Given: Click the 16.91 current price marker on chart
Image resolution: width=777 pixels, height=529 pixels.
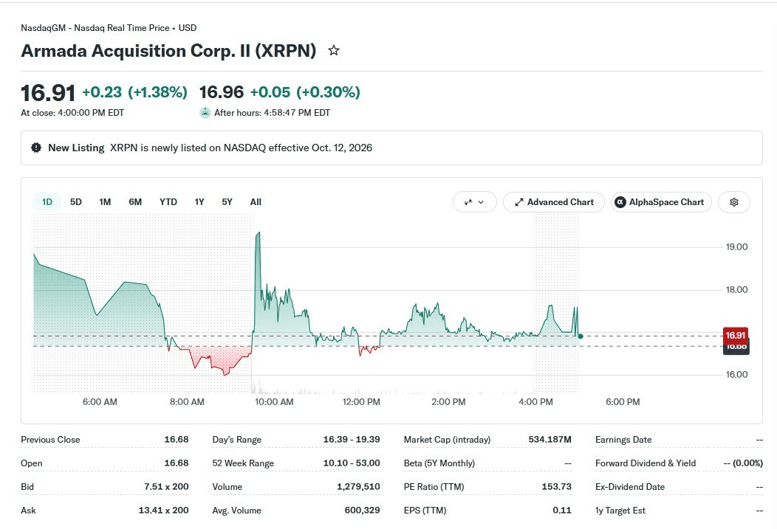Looking at the screenshot, I should pos(736,336).
